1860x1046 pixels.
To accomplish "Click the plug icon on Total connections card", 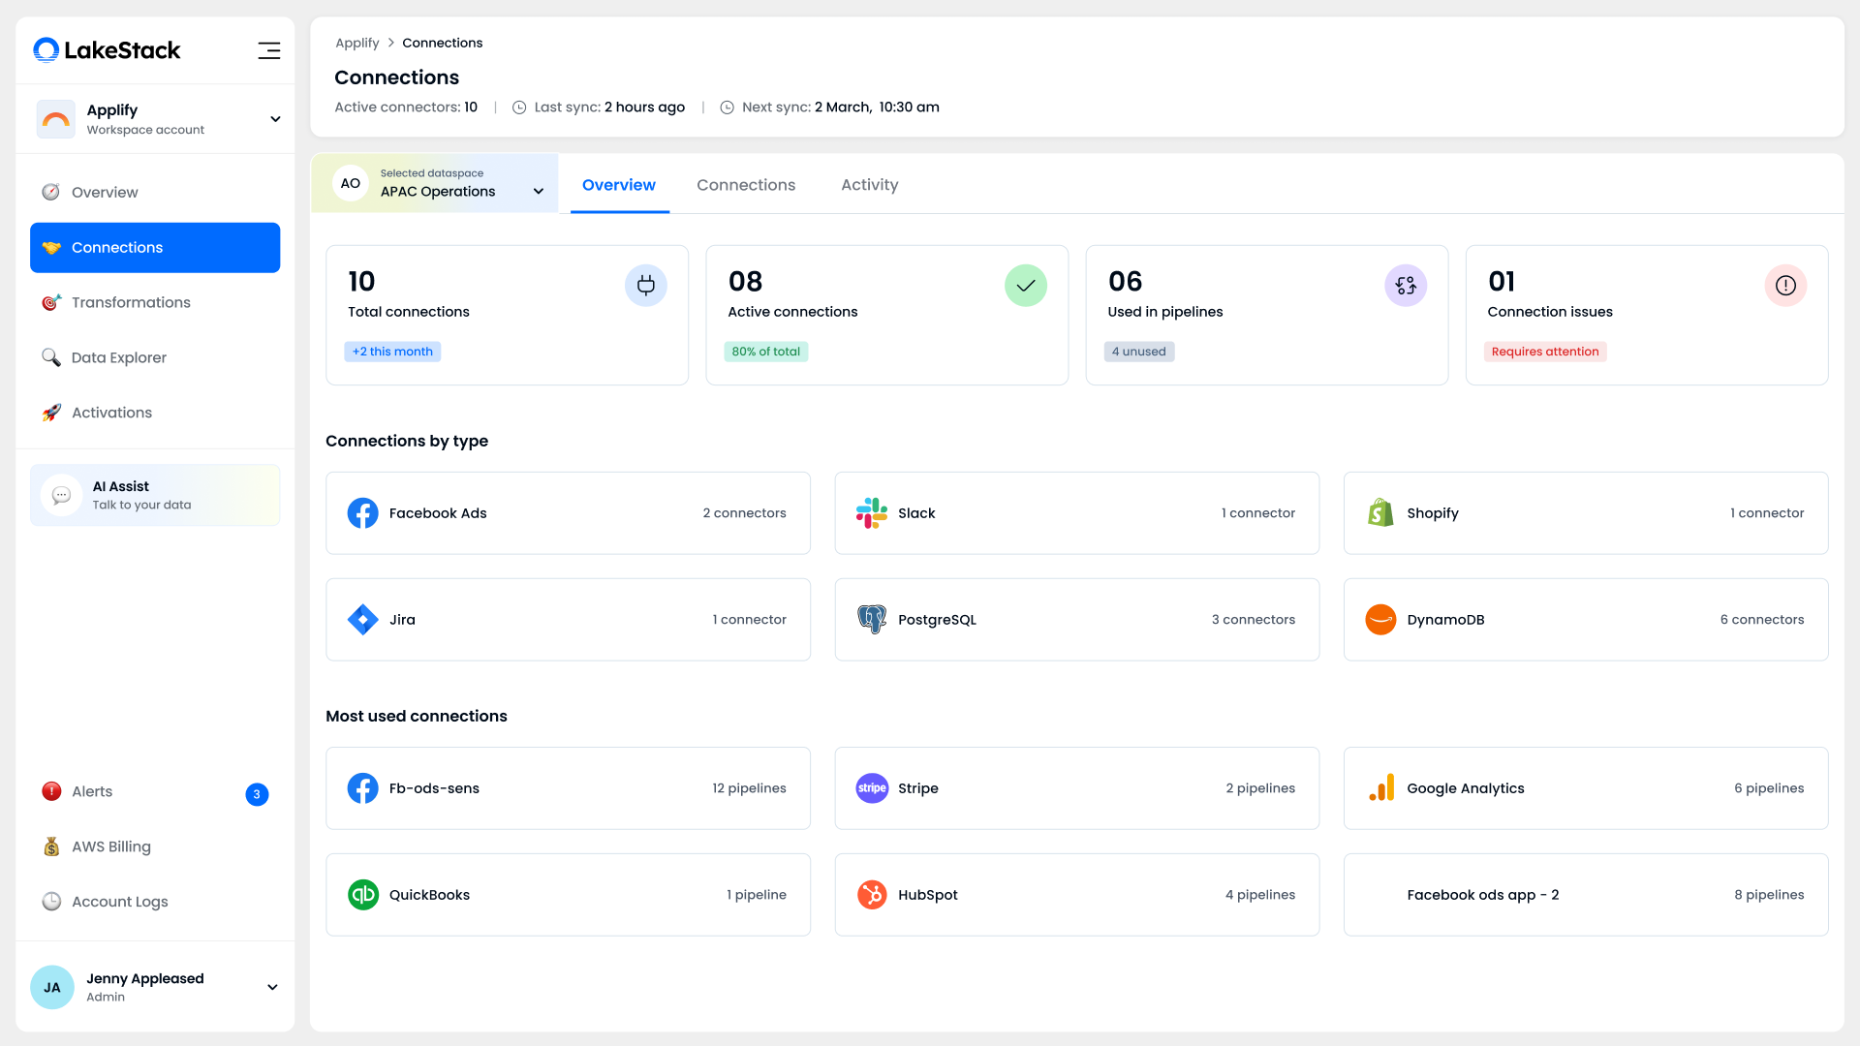I will tap(646, 286).
